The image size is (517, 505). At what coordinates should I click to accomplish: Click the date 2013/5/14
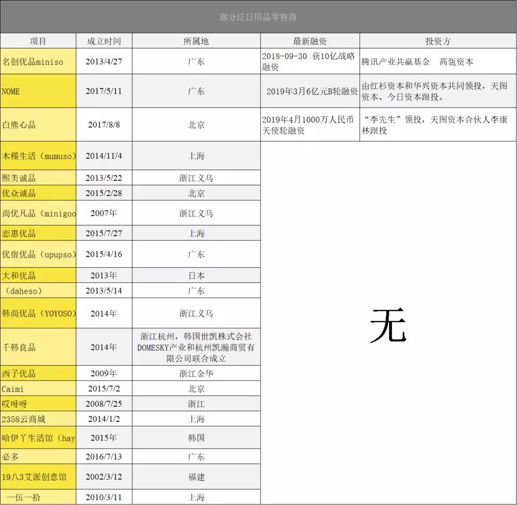click(x=104, y=290)
